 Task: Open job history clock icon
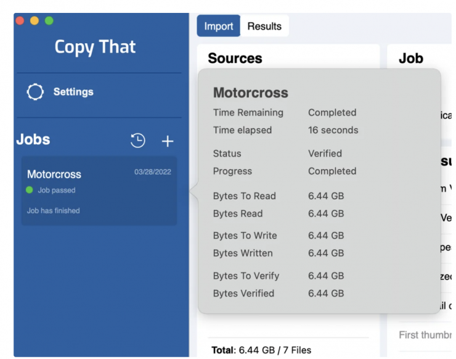point(138,141)
